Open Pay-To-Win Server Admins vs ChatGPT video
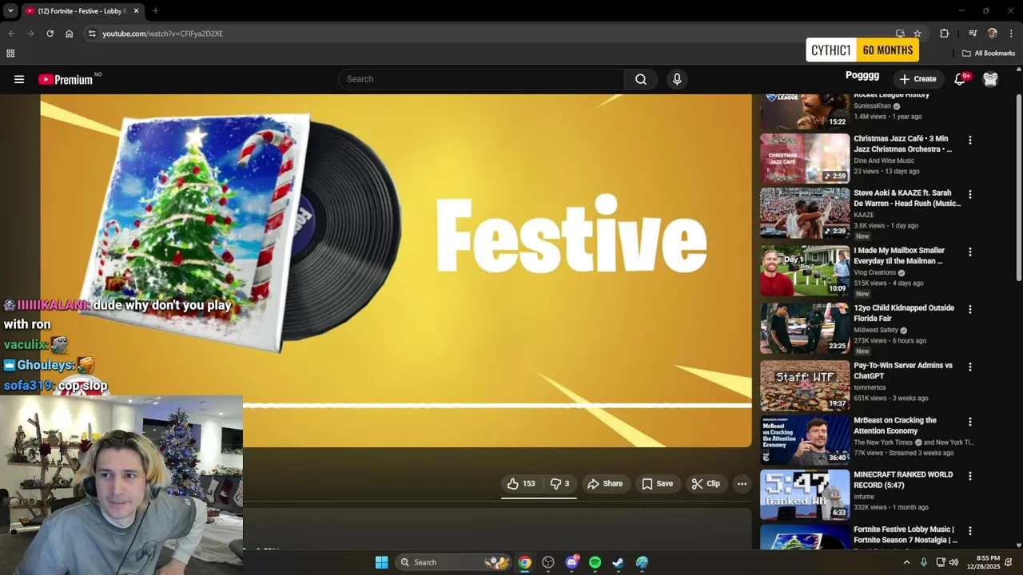 point(903,371)
